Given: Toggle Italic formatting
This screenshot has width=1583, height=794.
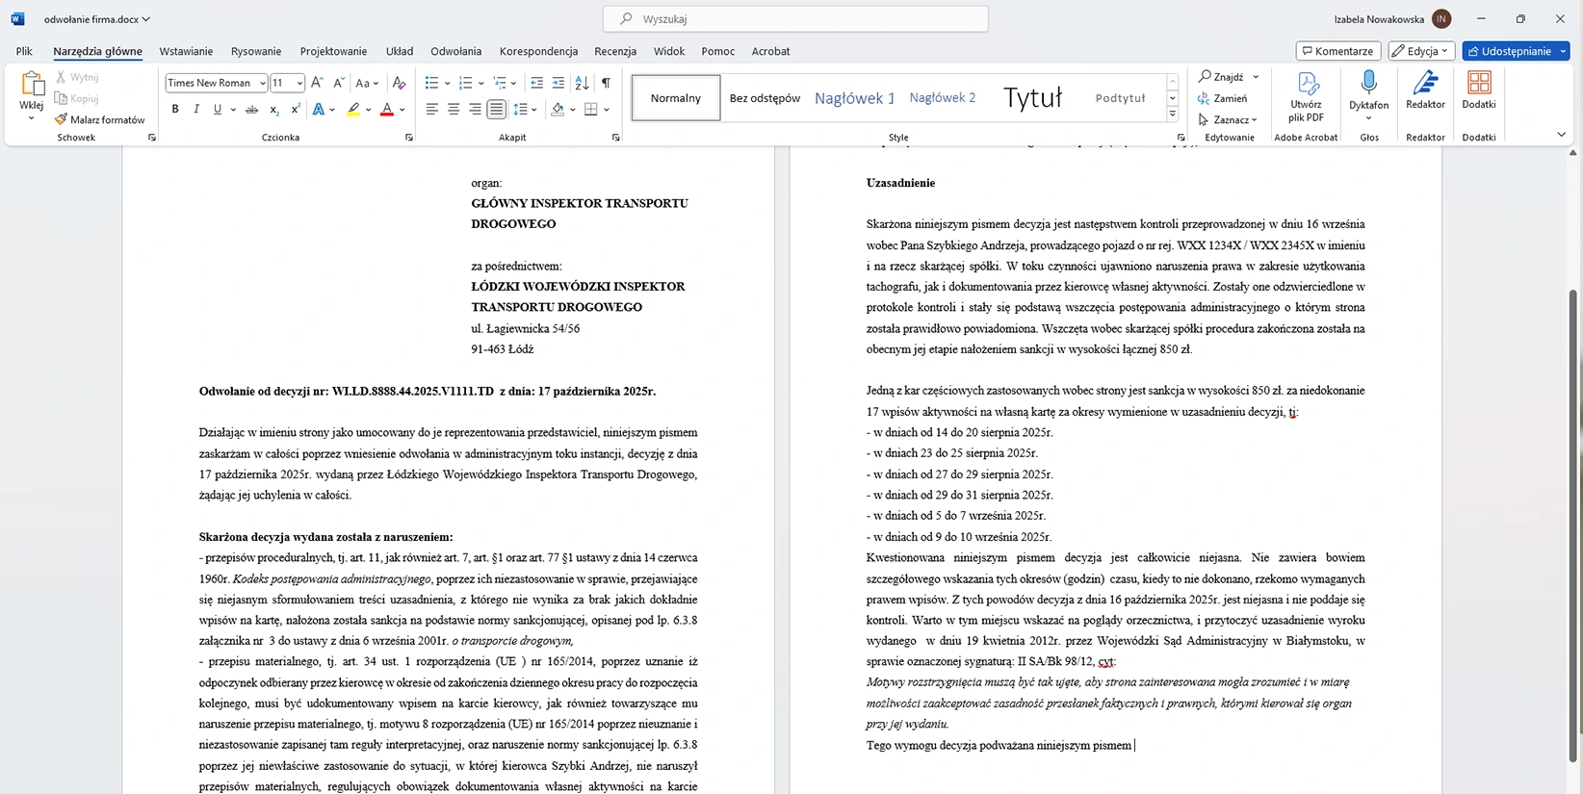Looking at the screenshot, I should point(196,110).
